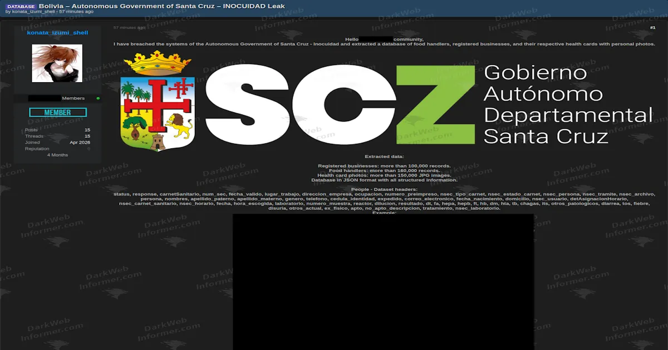This screenshot has width=668, height=350.
Task: Click "People - Dataset headers:" heading
Action: [384, 189]
